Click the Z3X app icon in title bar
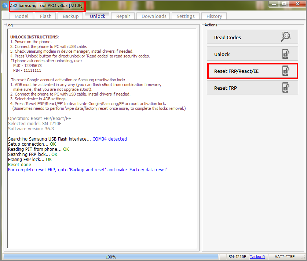 pos(5,5)
